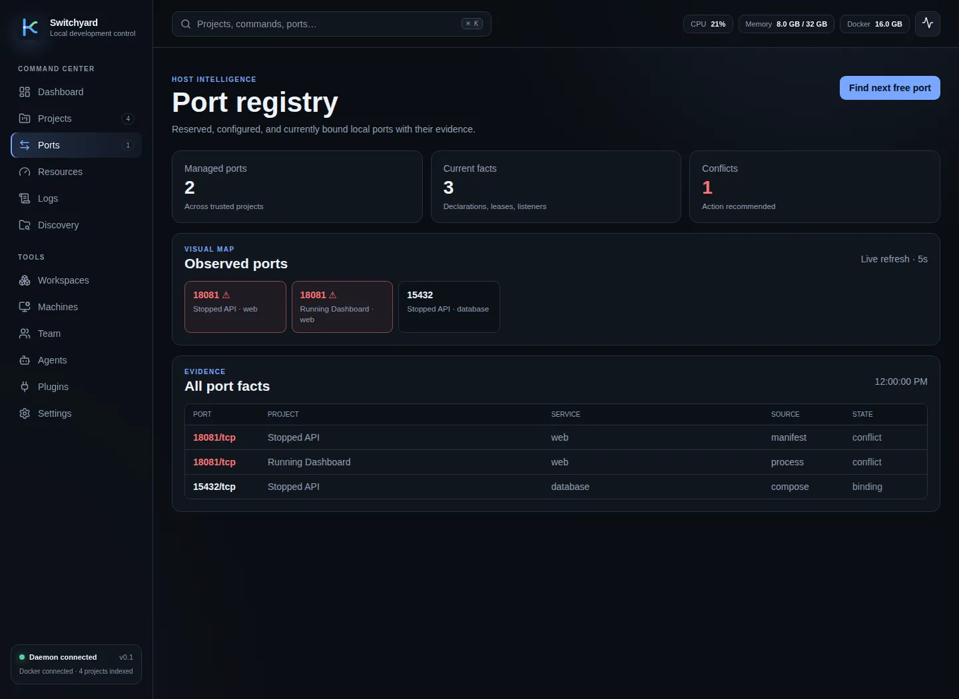Screen dimensions: 959x699
Task: Click the Switchyard logo icon
Action: tap(30, 27)
